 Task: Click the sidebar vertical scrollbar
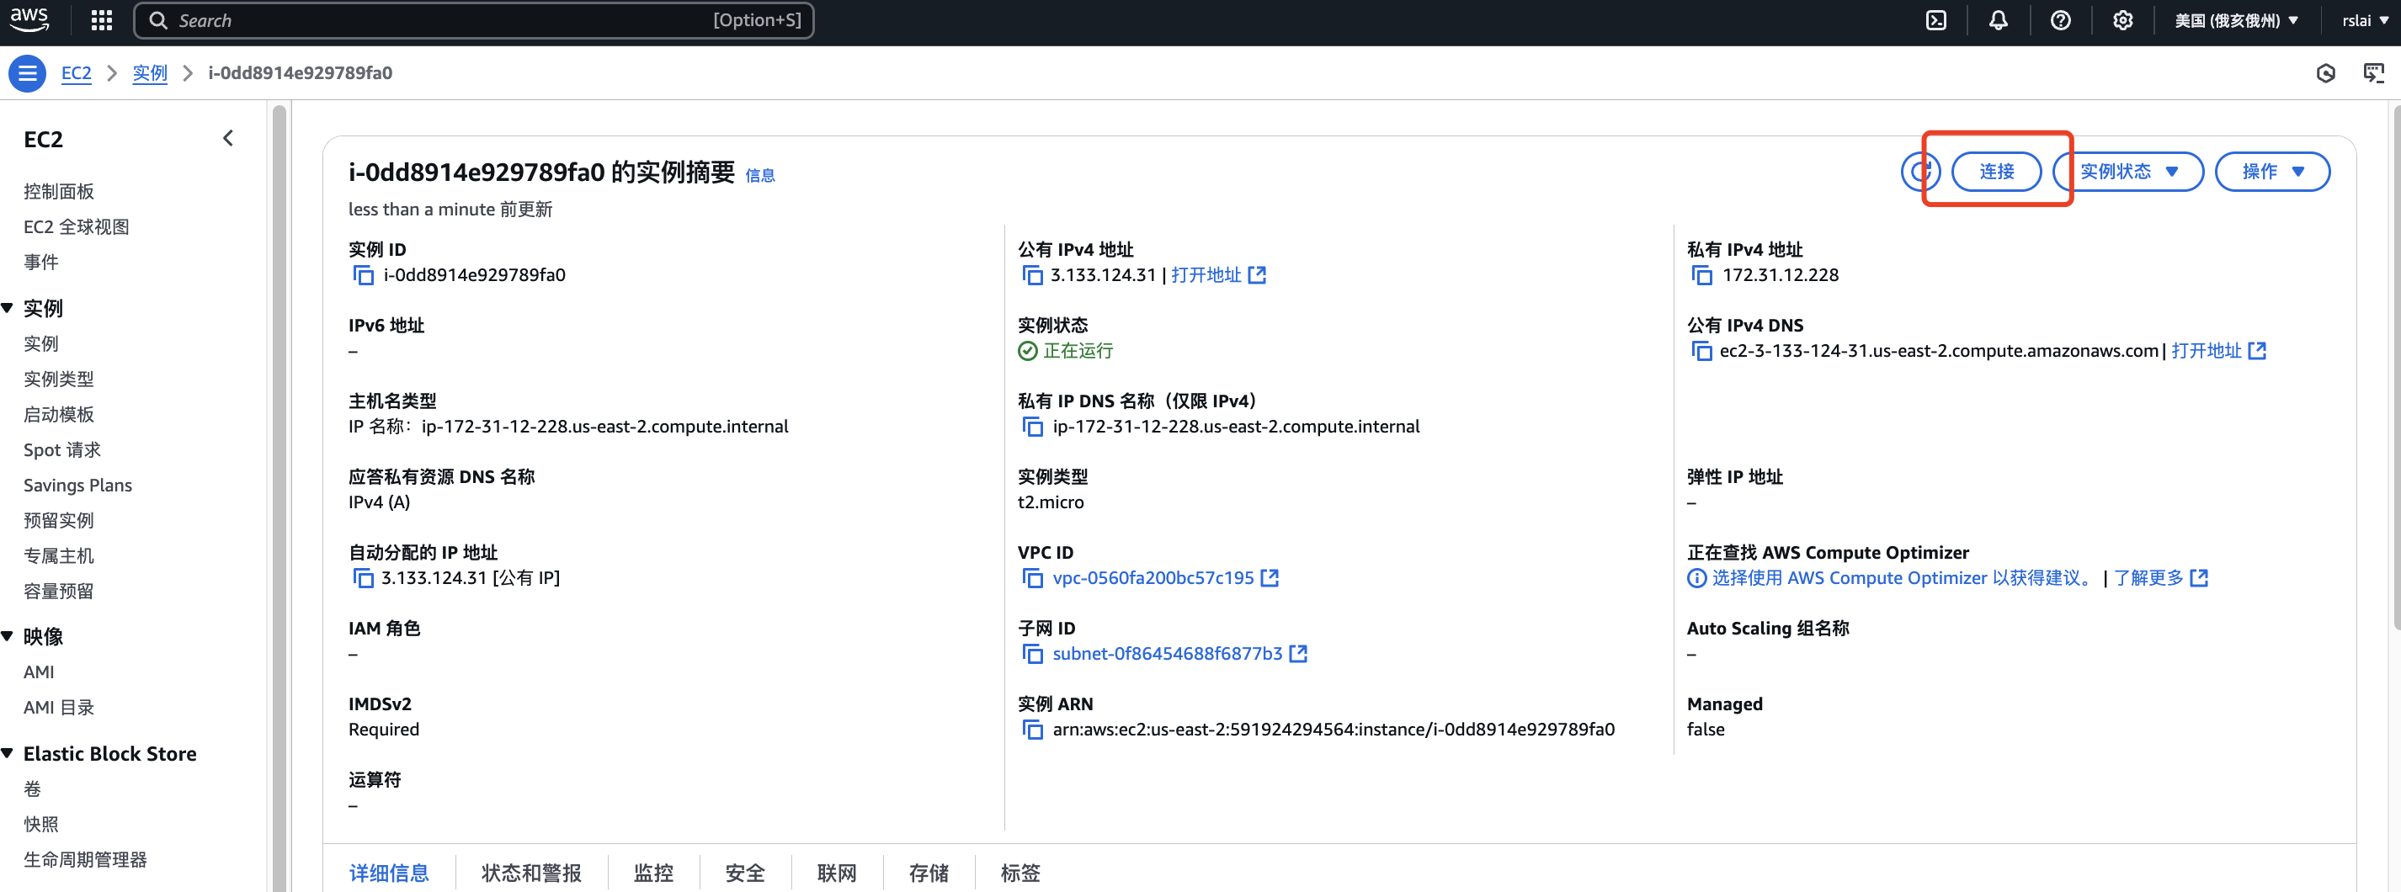[x=279, y=496]
